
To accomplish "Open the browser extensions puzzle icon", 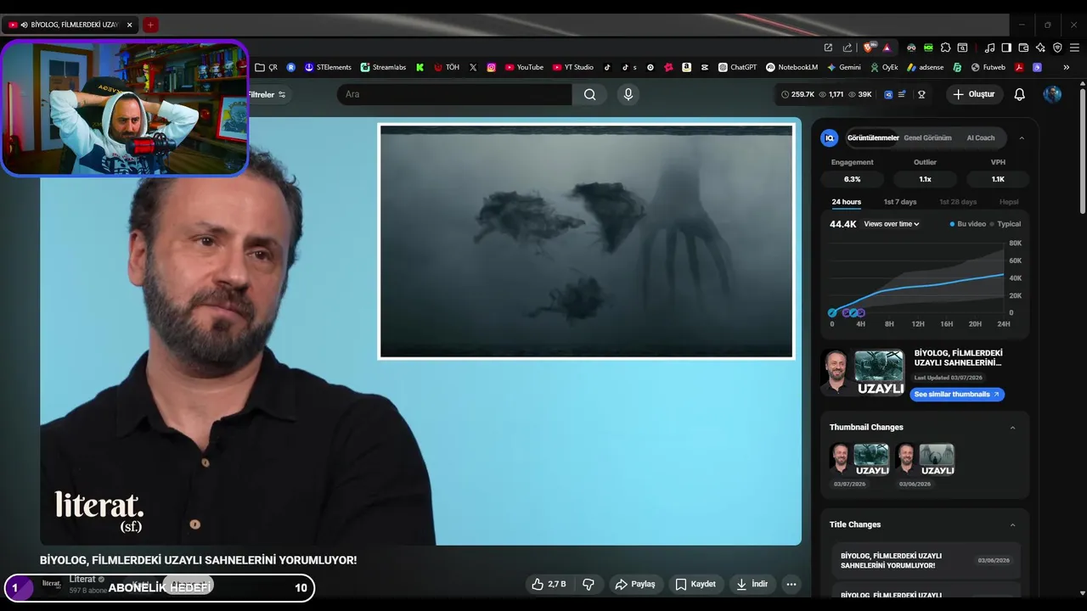I will point(945,48).
